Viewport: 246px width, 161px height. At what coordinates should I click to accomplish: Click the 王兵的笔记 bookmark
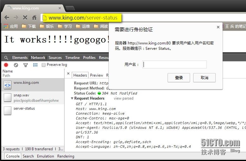tap(235, 26)
